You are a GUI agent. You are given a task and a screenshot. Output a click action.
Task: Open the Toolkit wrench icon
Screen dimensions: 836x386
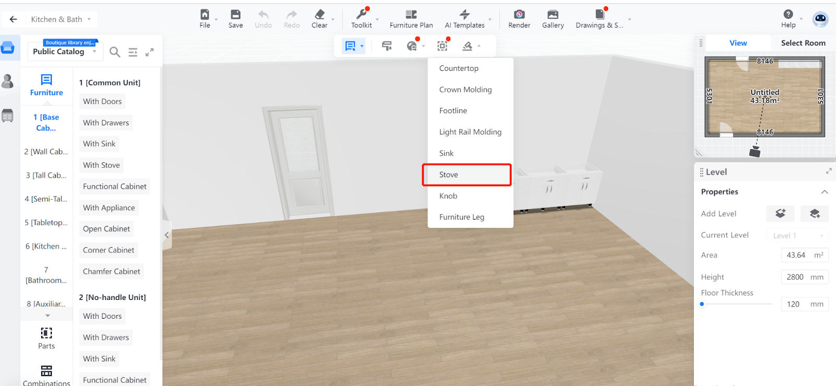[x=361, y=15]
